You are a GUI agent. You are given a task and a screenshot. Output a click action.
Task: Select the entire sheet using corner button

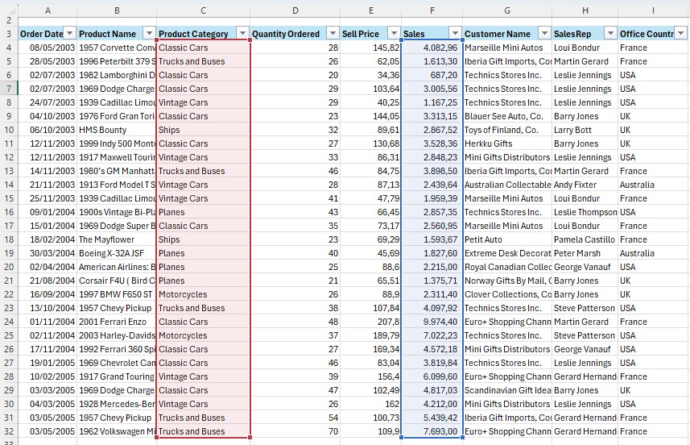coord(8,10)
